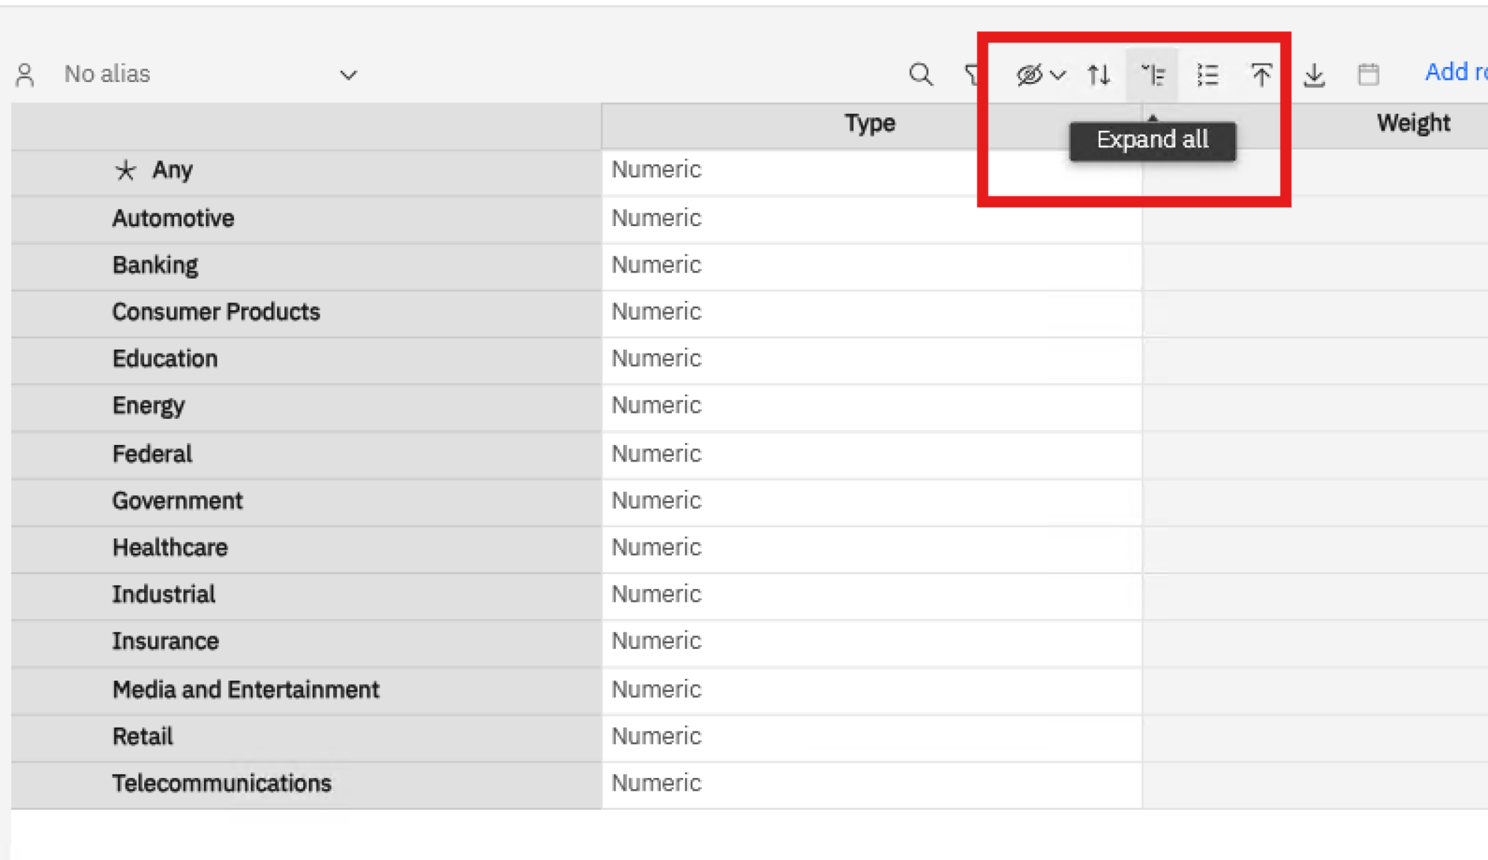Select the Media and Entertainment row
Screen dimensions: 1488x860
click(306, 690)
